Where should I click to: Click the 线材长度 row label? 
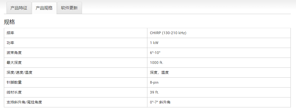(14, 92)
